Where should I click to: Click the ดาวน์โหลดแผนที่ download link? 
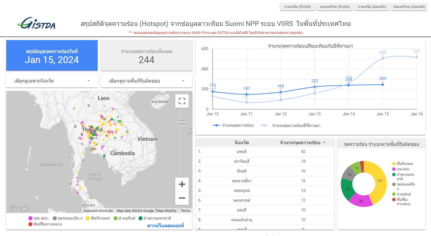click(x=165, y=226)
